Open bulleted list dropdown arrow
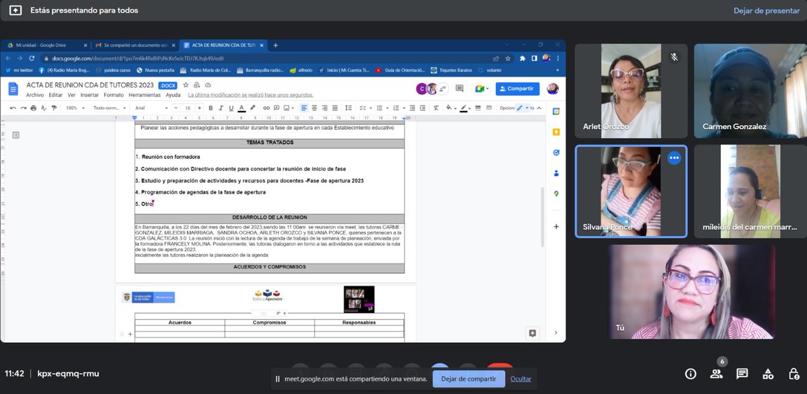The width and height of the screenshot is (807, 394). (x=387, y=108)
